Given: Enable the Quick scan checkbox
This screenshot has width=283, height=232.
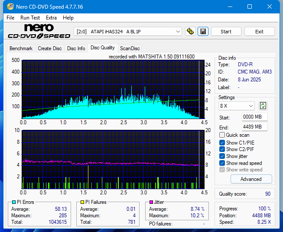Looking at the screenshot, I should (x=222, y=135).
